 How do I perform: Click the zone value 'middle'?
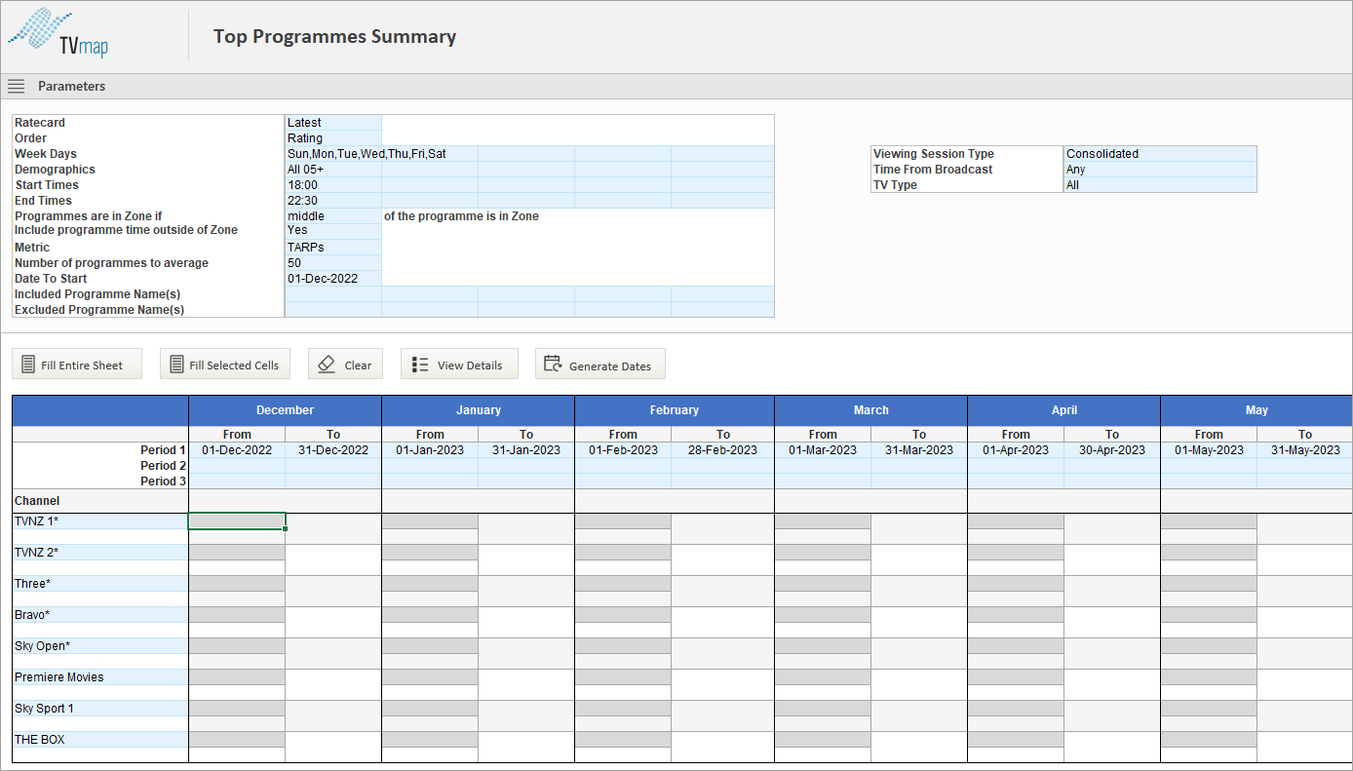[333, 216]
